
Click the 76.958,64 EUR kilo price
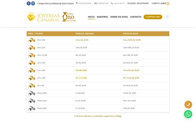click(x=131, y=70)
